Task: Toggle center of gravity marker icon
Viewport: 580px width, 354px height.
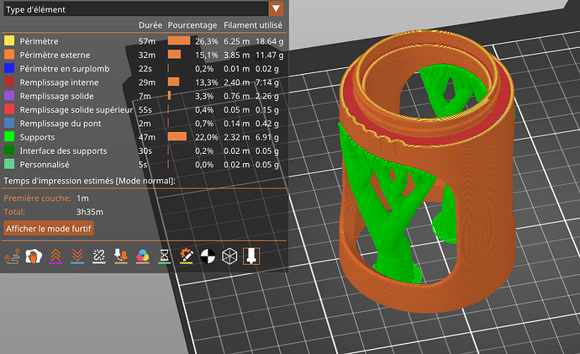Action: coord(208,257)
